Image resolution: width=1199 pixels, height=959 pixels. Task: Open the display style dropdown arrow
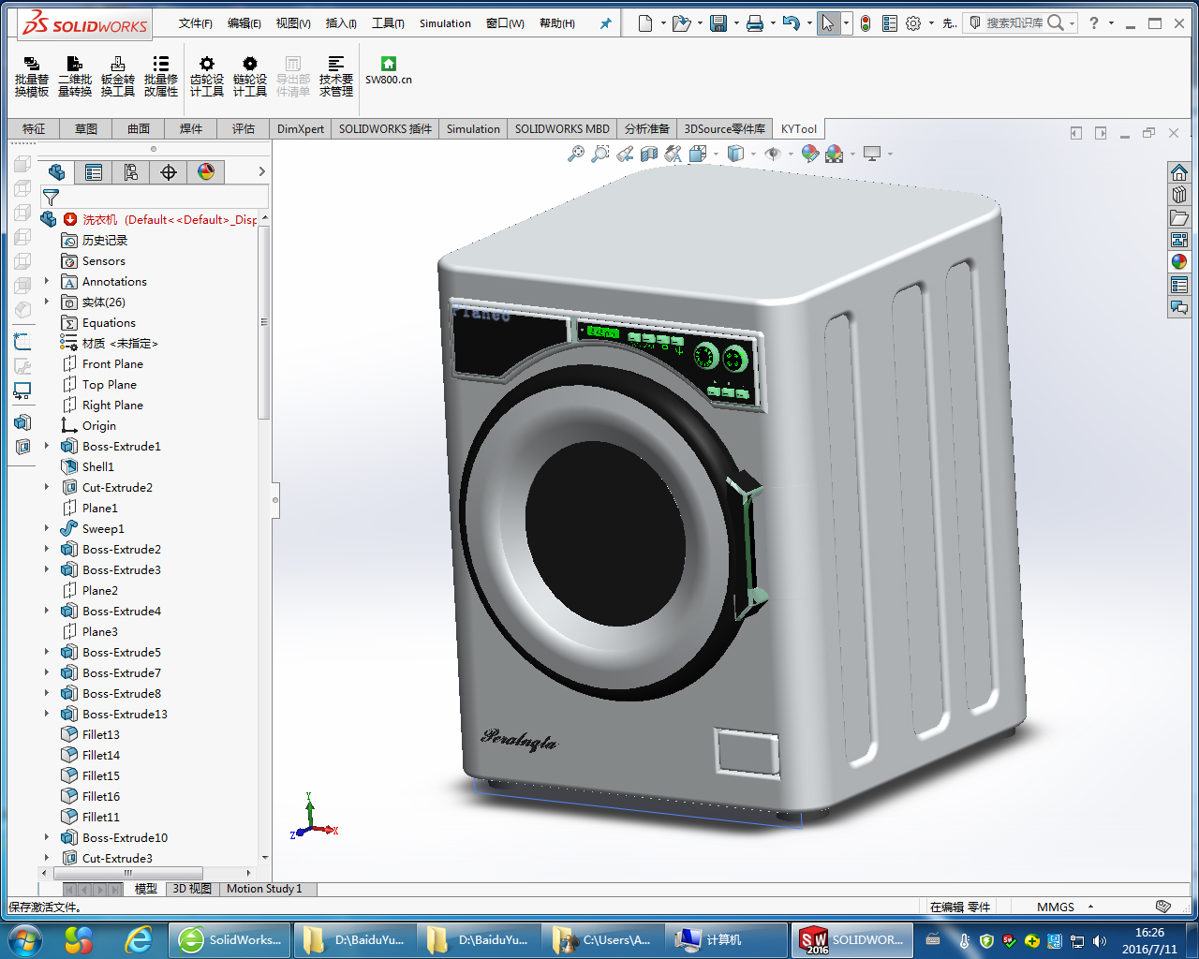[x=753, y=154]
